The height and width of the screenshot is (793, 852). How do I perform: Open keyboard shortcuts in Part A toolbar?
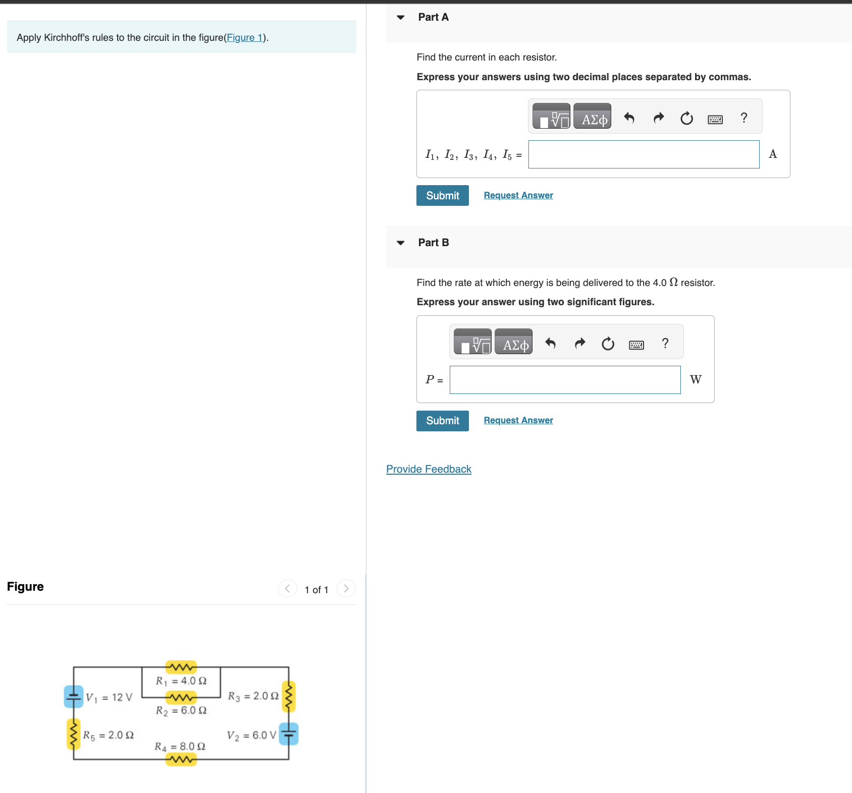pos(714,118)
